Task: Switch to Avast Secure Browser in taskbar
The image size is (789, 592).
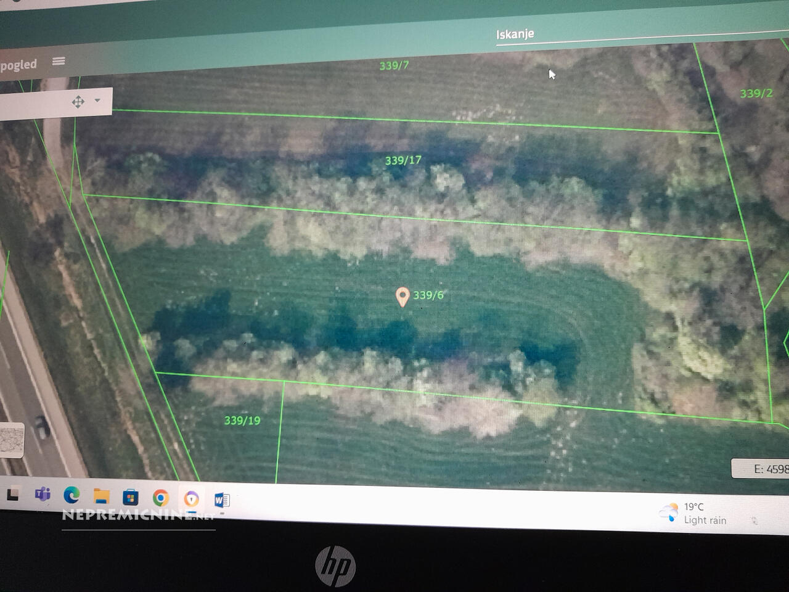Action: 191,498
